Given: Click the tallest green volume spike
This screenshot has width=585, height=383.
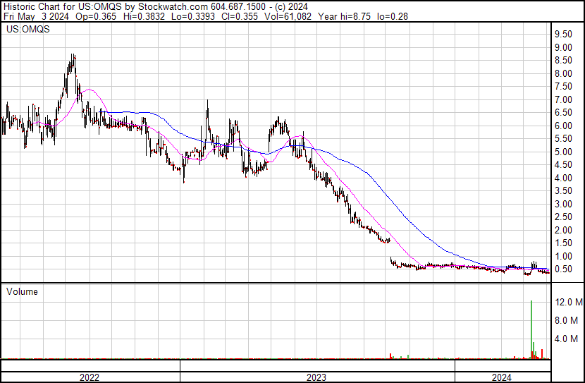Looking at the screenshot, I should (531, 329).
